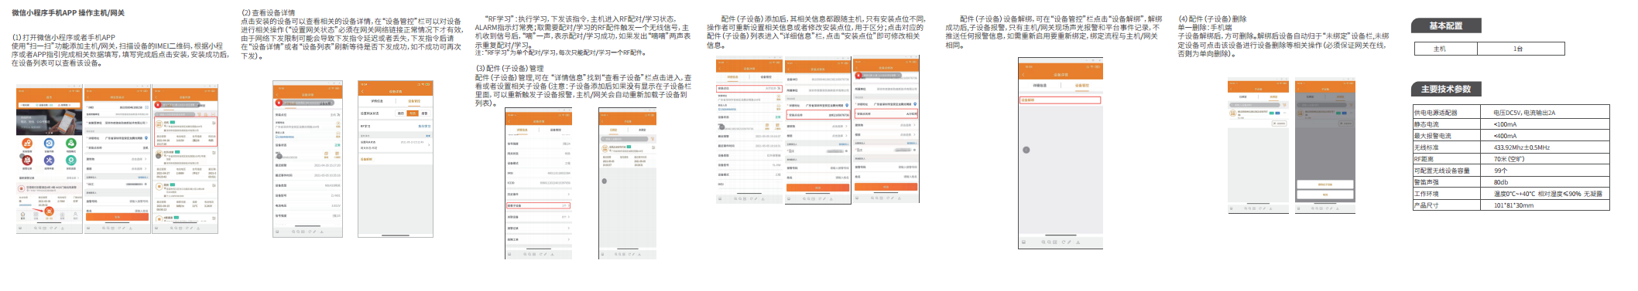This screenshot has width=1638, height=291.
Task: Click the heading 微信小程序手机APP 操作主机/网关
Action: [67, 13]
